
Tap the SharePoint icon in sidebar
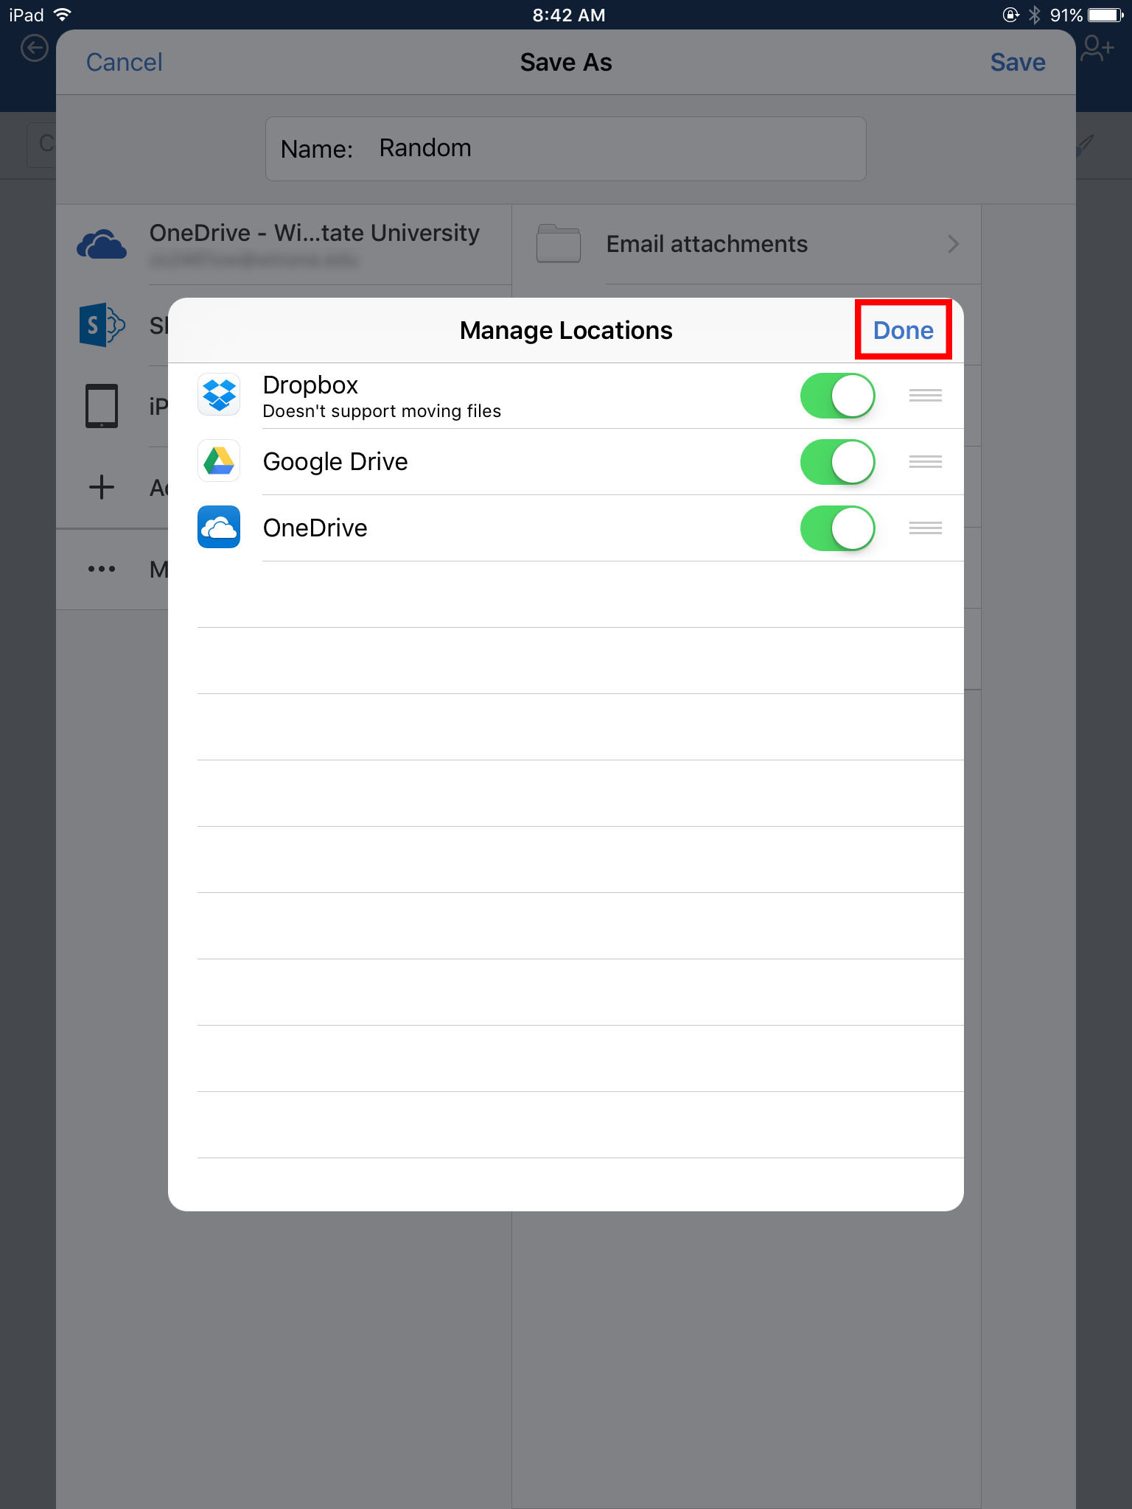tap(101, 324)
